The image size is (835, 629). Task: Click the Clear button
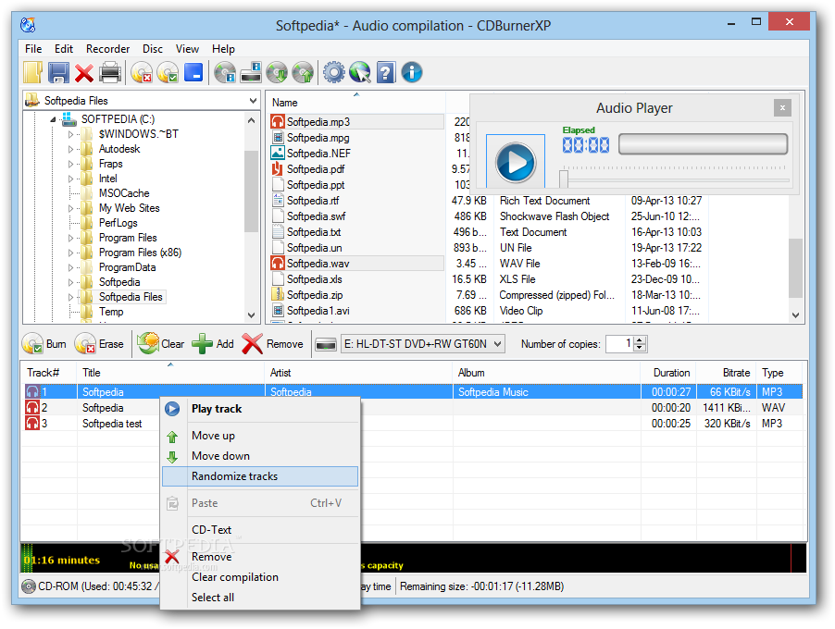(160, 344)
